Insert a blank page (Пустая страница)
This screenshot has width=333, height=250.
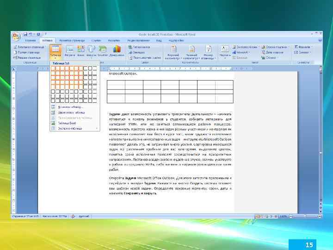(26, 52)
